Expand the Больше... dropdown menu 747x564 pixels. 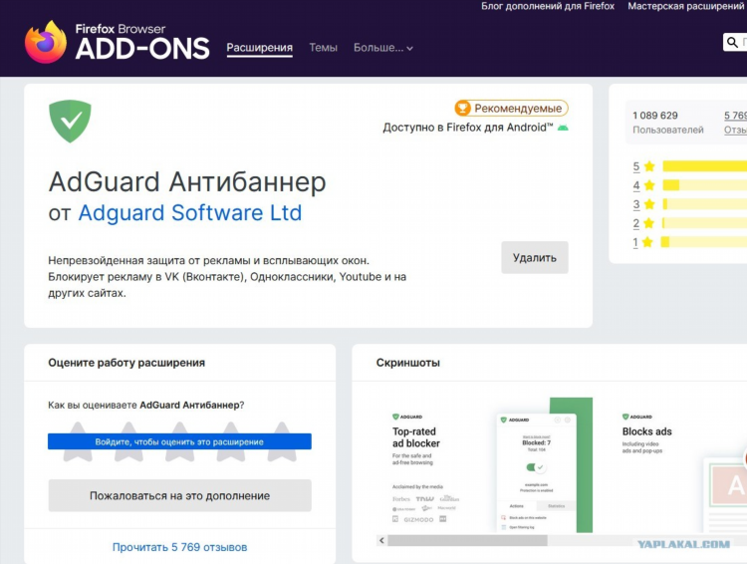coord(383,48)
